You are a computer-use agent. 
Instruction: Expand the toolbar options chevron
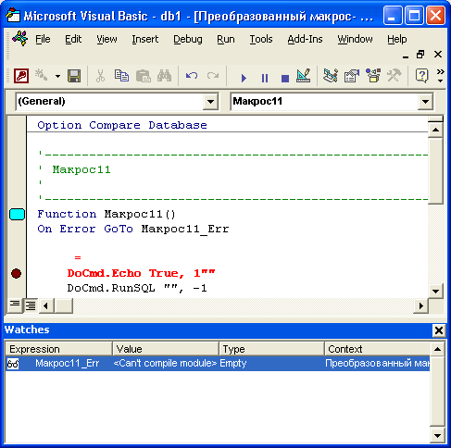440,76
